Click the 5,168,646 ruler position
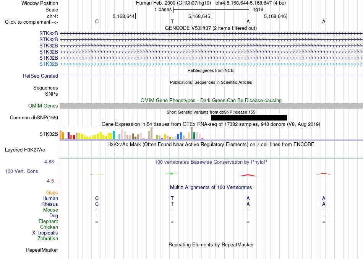363x259 pixels. coord(275,16)
